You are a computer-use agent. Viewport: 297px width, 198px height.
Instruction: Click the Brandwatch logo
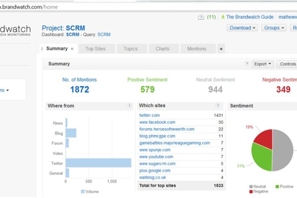pyautogui.click(x=15, y=30)
